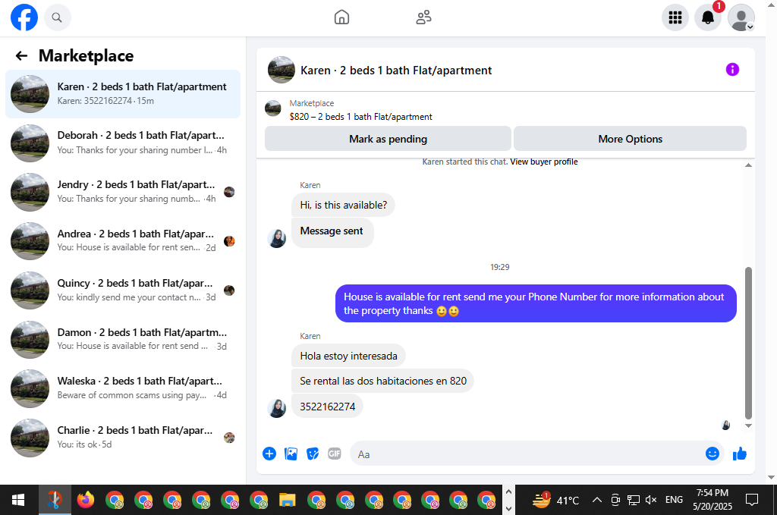Click Mark as pending button
This screenshot has width=777, height=515.
tap(388, 139)
